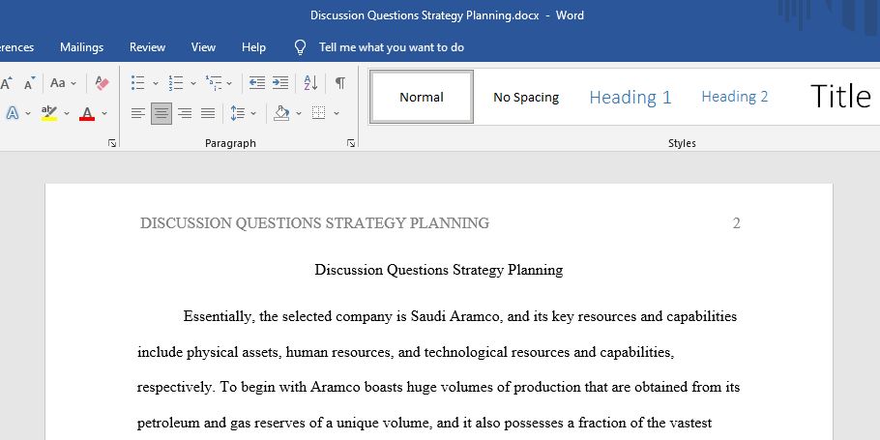Screen dimensions: 880x440
Task: Apply the Heading 2 style
Action: [x=735, y=97]
